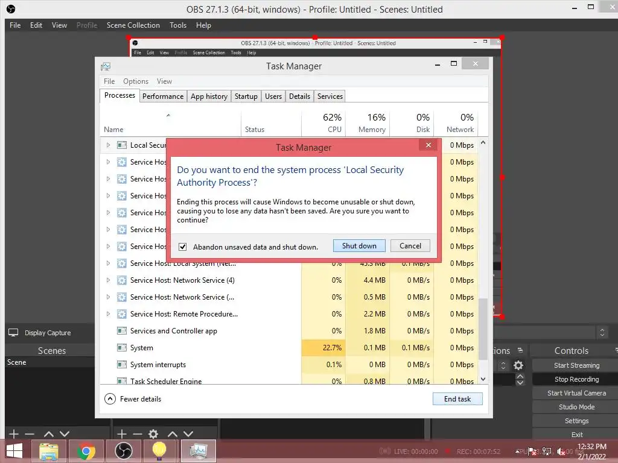The image size is (618, 463).
Task: Switch to the Details tab
Action: click(x=299, y=96)
